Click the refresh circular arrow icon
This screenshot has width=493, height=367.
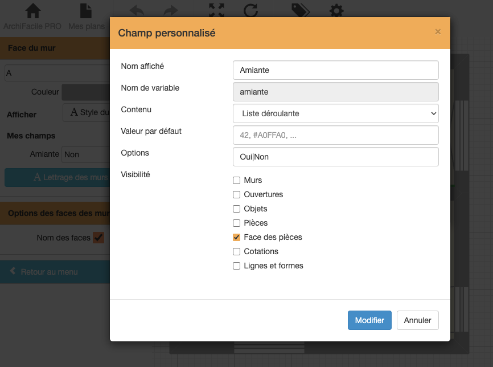[x=250, y=10]
